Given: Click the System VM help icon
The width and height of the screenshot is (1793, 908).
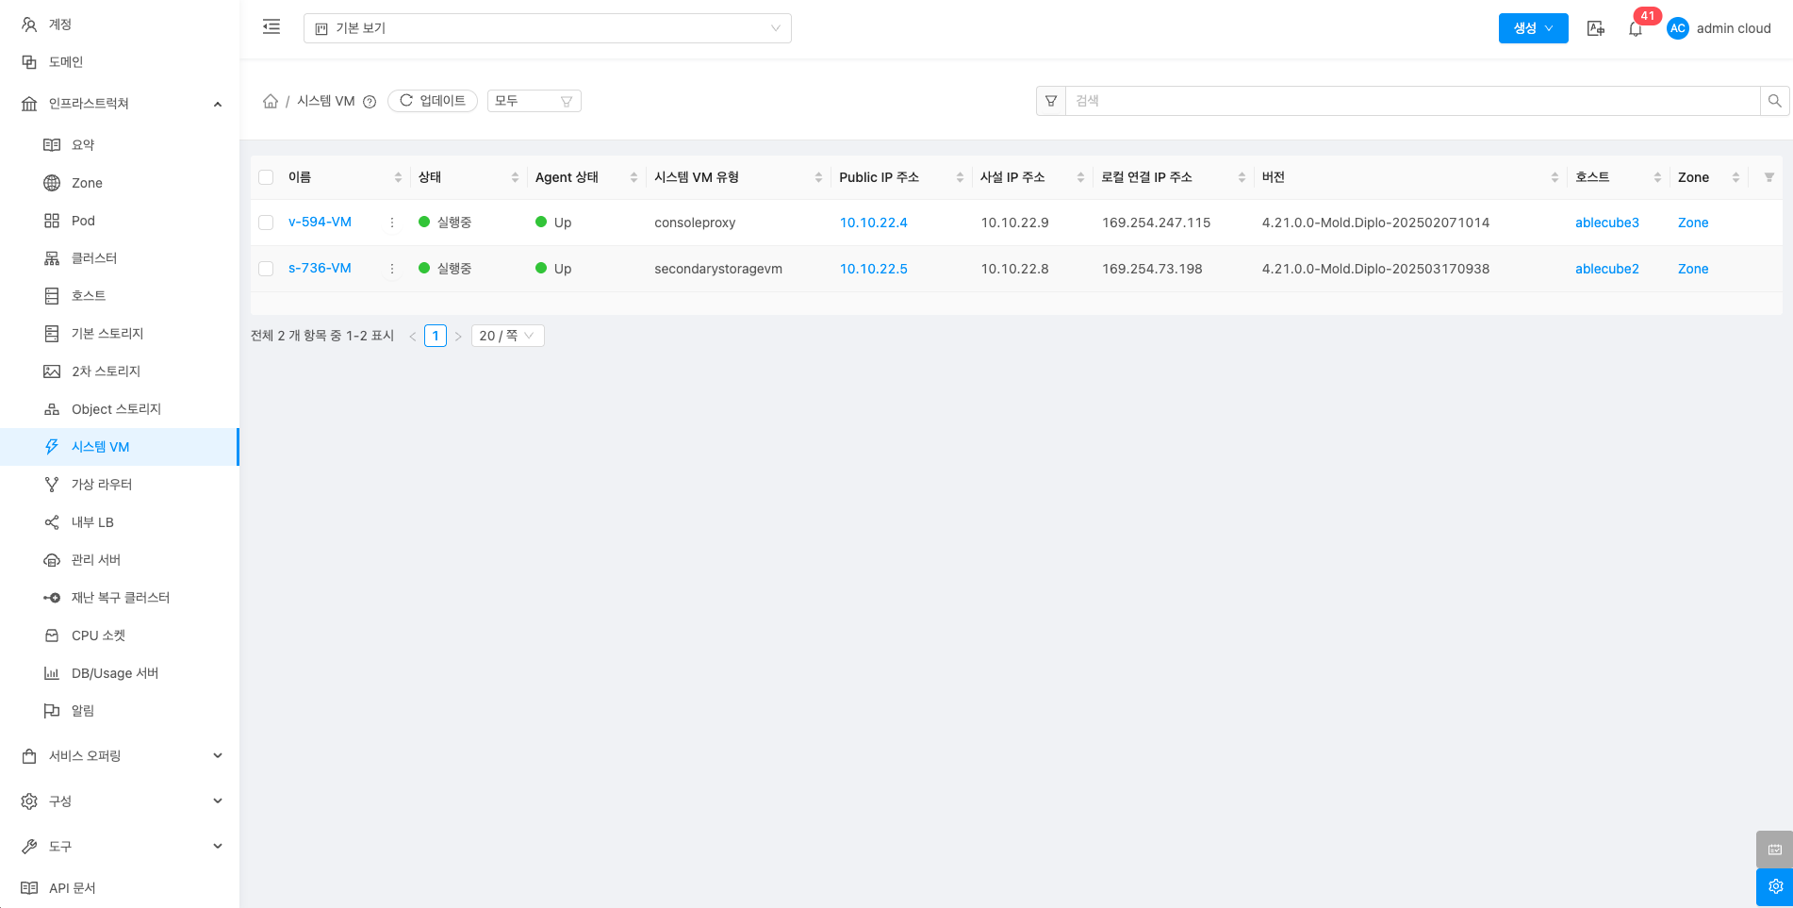Looking at the screenshot, I should (370, 102).
